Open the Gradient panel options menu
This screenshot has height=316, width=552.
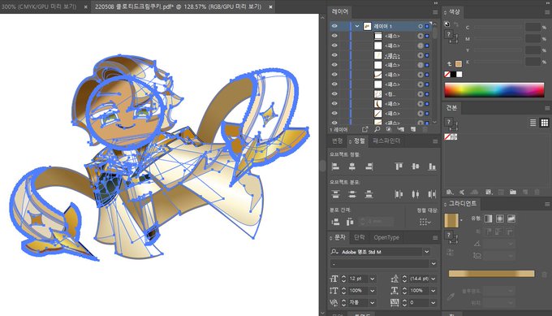click(547, 204)
